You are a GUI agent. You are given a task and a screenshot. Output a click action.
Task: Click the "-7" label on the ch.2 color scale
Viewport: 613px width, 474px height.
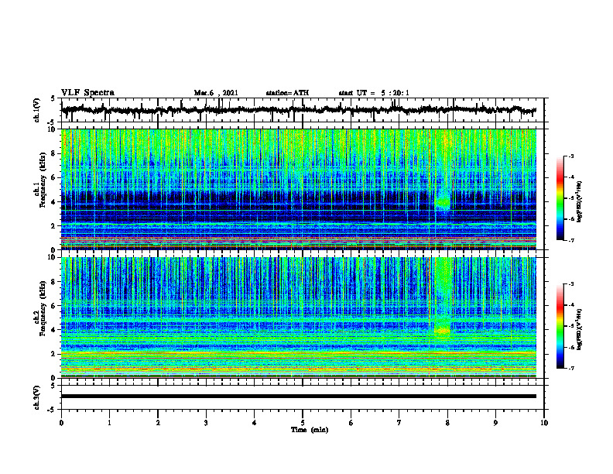570,368
